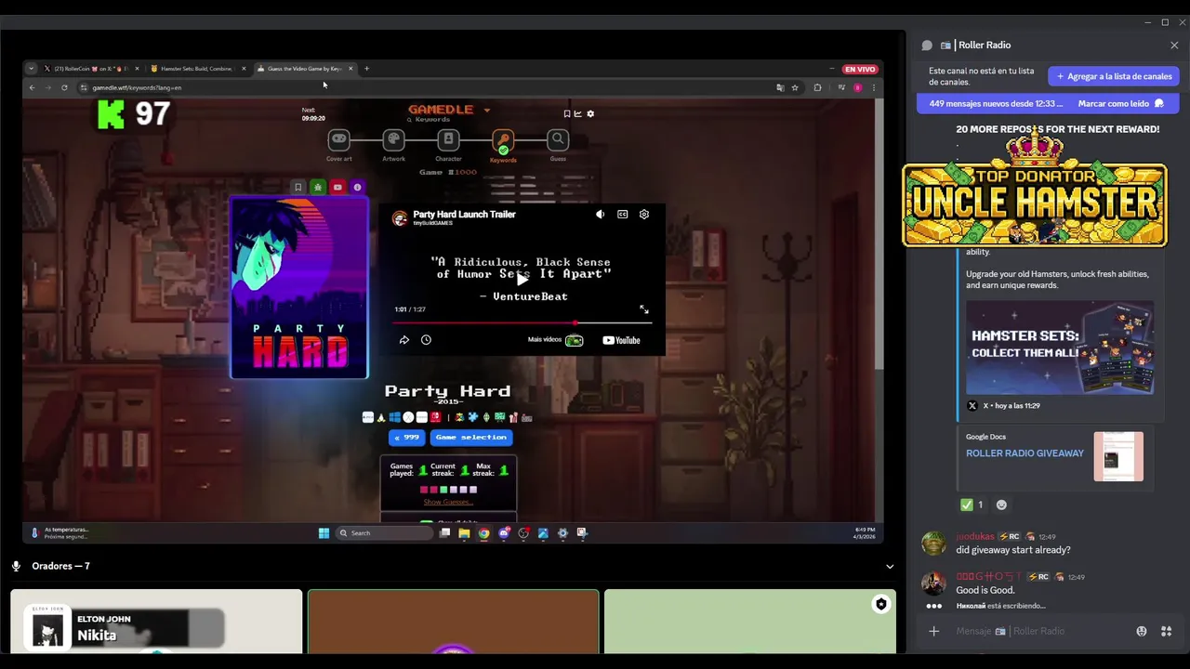Click Marcar como leído
Screen dimensions: 1190x669
1120,103
